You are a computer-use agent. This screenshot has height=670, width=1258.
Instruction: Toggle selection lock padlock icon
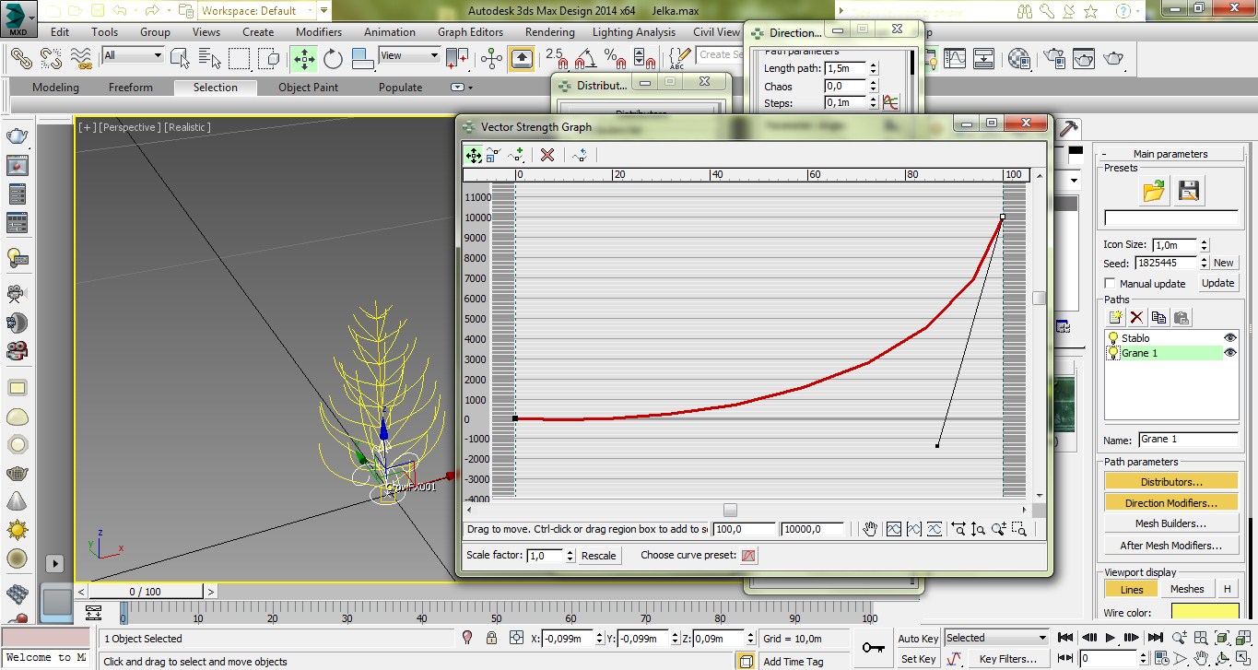coord(491,638)
